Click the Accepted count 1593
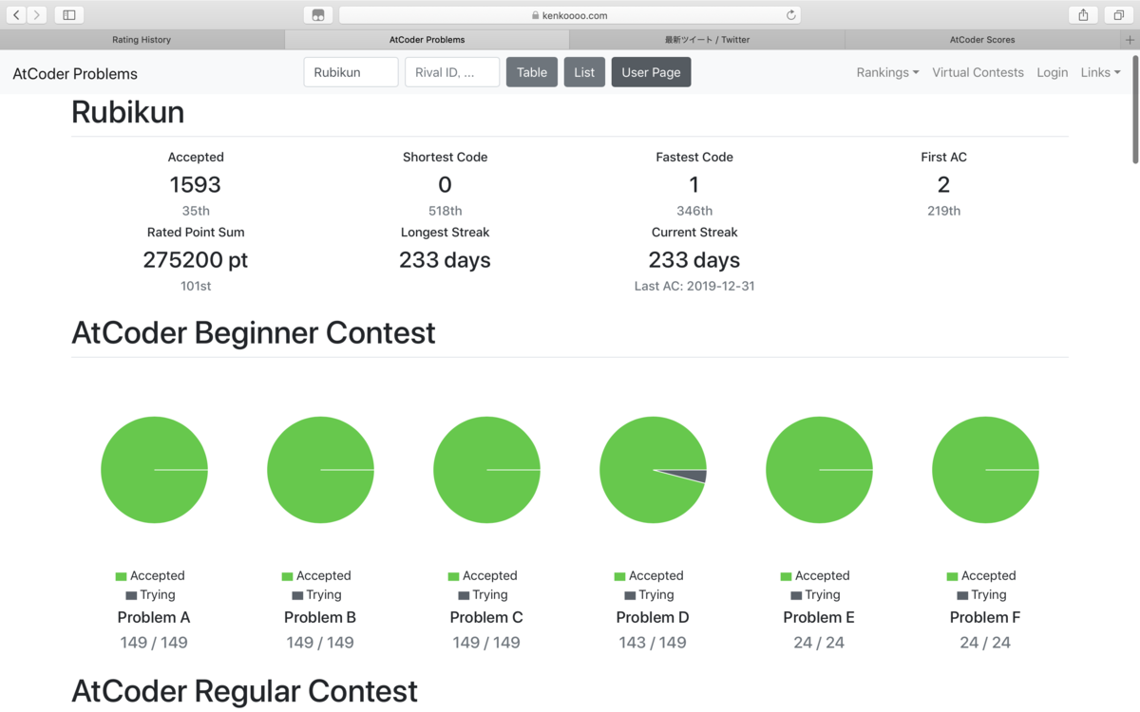The width and height of the screenshot is (1140, 712). coord(196,184)
